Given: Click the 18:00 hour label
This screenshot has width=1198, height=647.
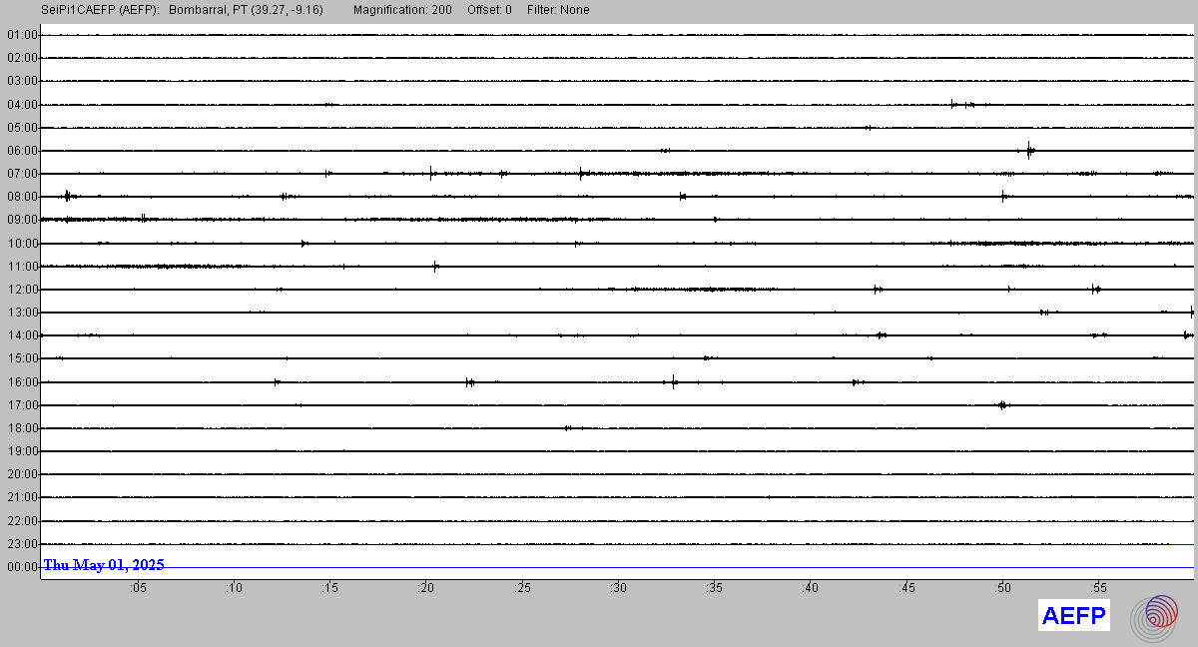Looking at the screenshot, I should 22,428.
